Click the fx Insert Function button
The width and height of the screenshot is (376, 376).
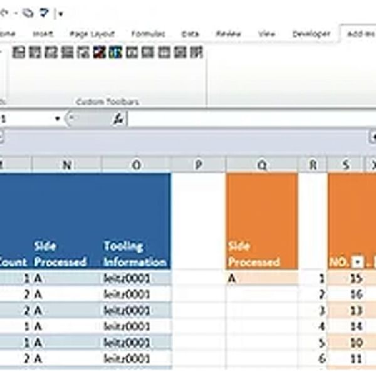[118, 119]
